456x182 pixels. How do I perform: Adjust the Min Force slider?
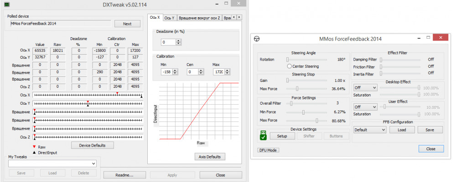(306, 112)
